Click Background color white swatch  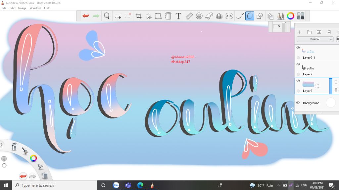click(331, 103)
